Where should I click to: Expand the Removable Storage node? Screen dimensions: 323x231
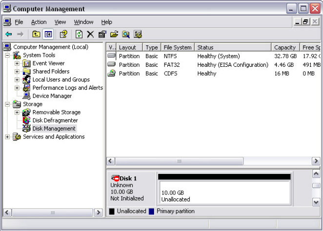pos(17,113)
